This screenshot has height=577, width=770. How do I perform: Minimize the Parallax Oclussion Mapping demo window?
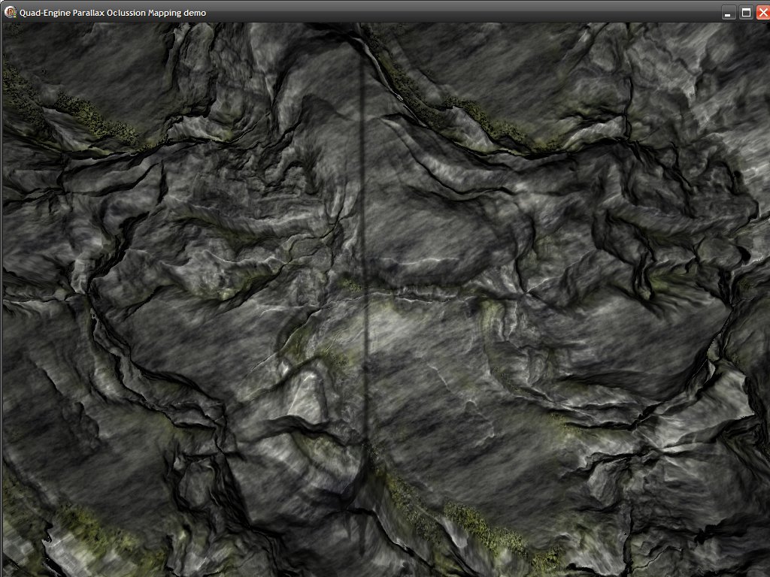click(x=728, y=13)
